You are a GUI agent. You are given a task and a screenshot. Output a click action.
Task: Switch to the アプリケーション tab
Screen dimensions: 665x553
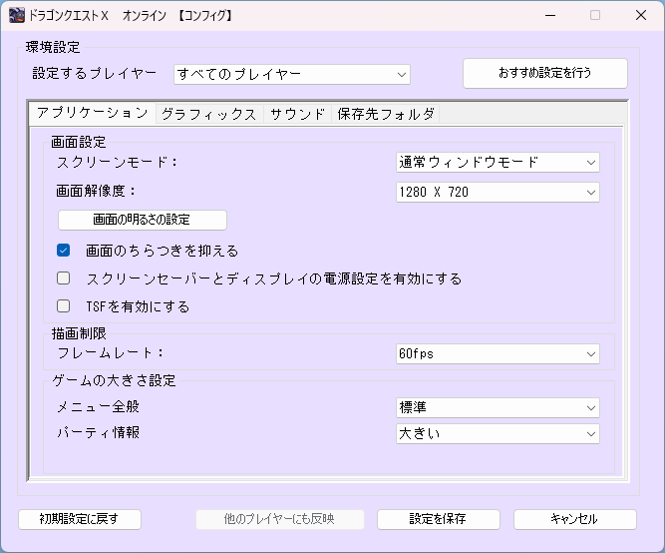[93, 113]
